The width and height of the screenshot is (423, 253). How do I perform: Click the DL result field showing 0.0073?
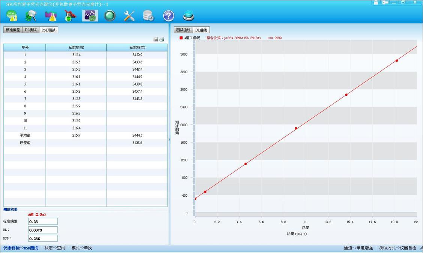tap(43, 230)
